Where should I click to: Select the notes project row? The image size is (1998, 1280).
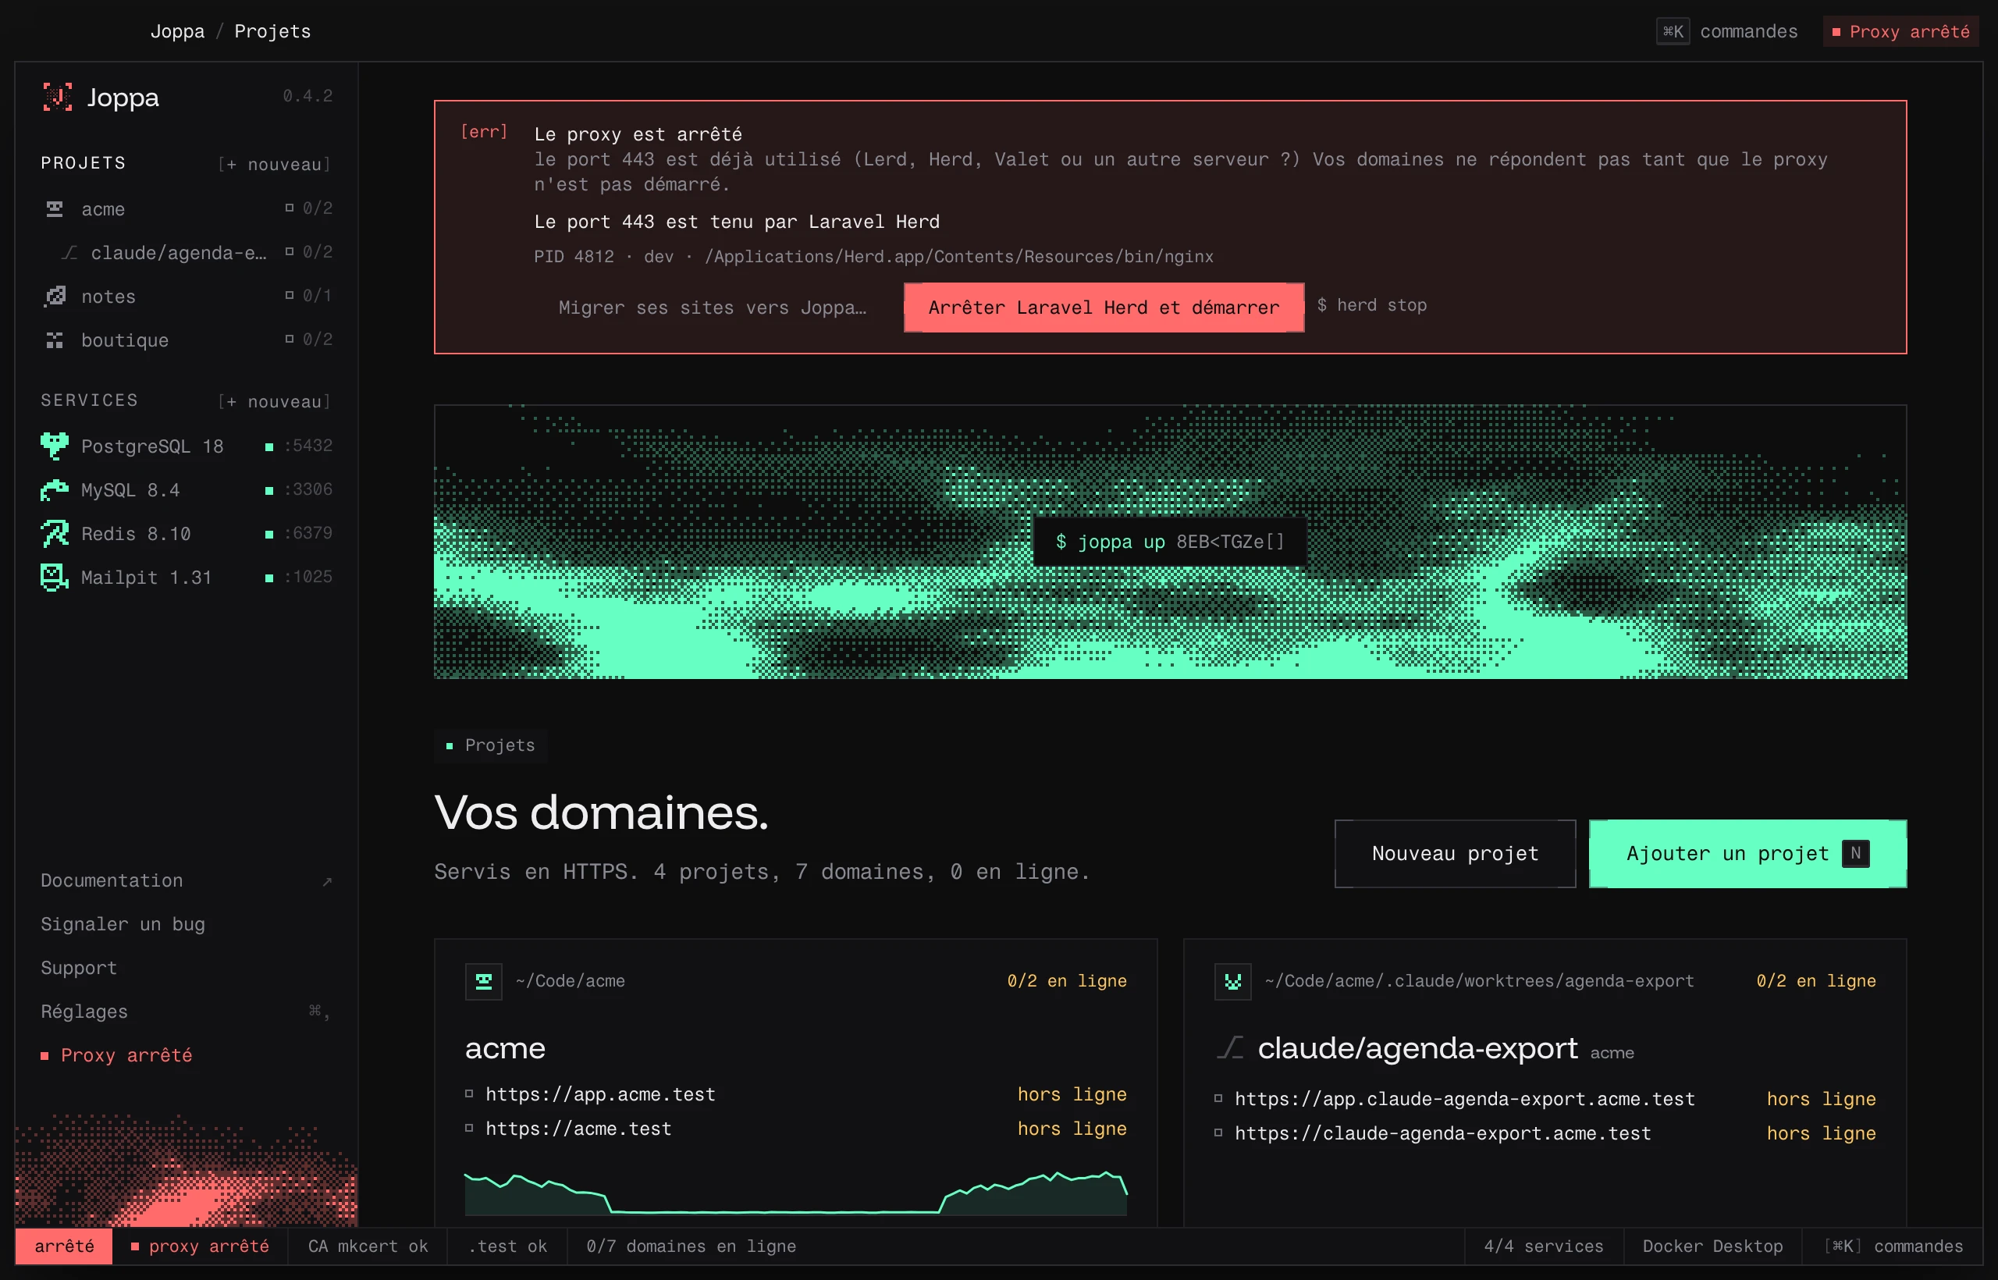[187, 296]
